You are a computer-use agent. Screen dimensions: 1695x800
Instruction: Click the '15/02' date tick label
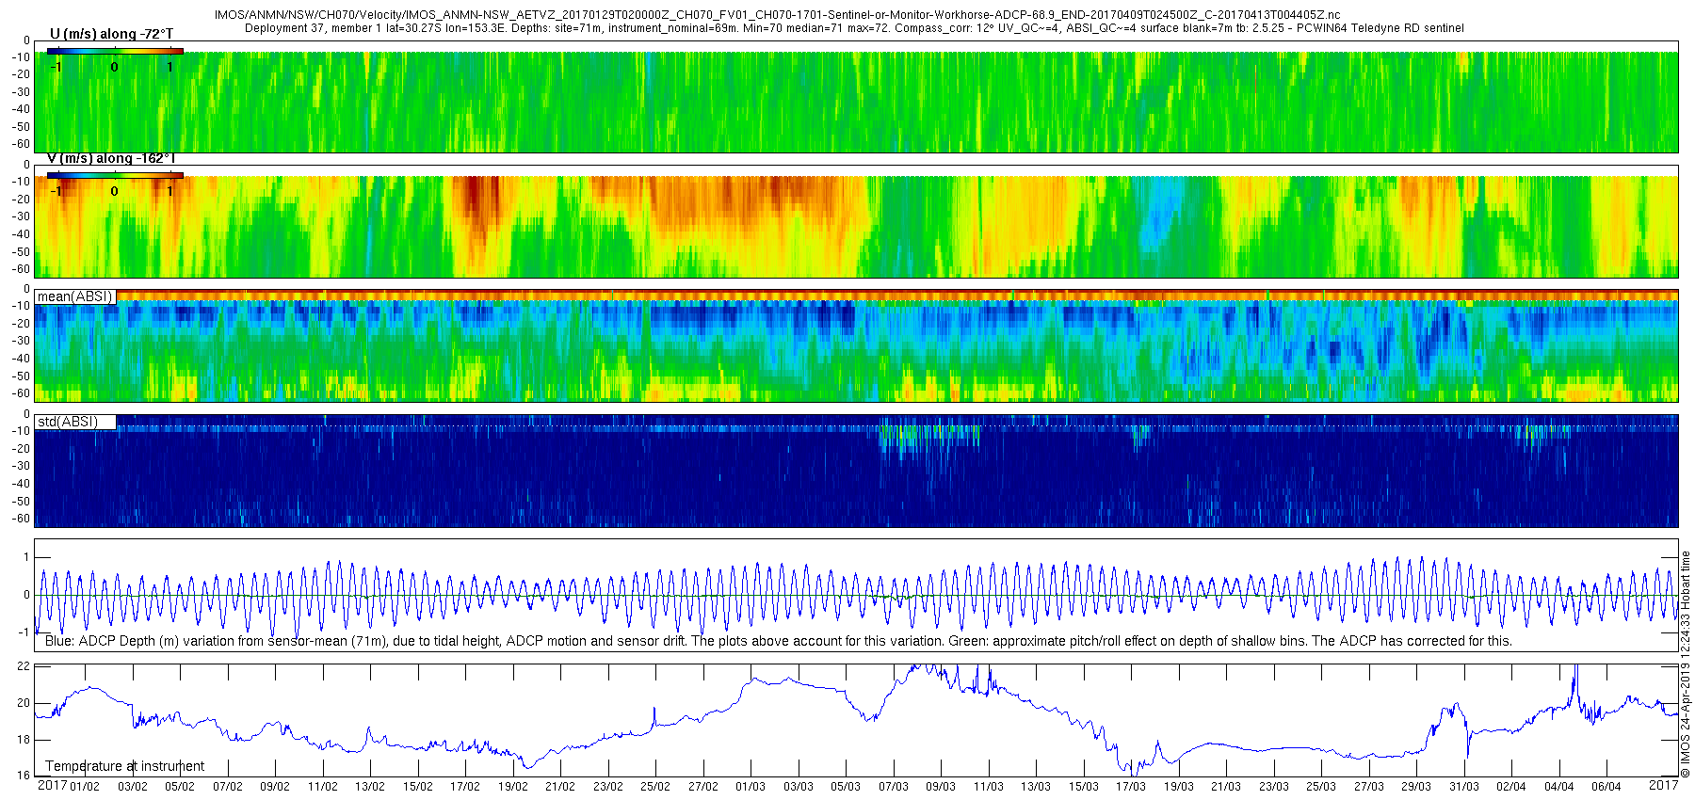click(x=417, y=787)
